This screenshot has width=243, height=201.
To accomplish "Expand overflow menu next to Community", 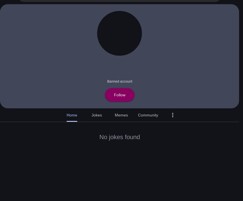I will 173,115.
